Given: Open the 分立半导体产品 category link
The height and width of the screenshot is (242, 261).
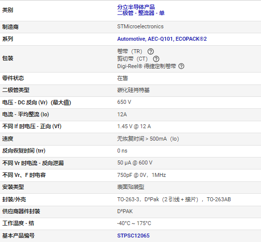Looking at the screenshot, I should point(136,7).
